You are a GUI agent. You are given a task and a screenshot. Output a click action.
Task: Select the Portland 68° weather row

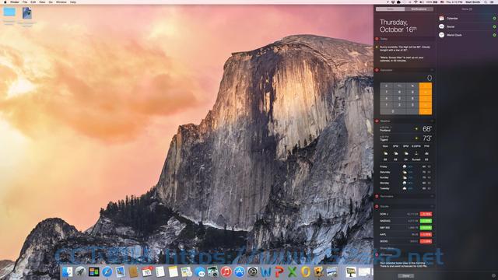click(405, 129)
